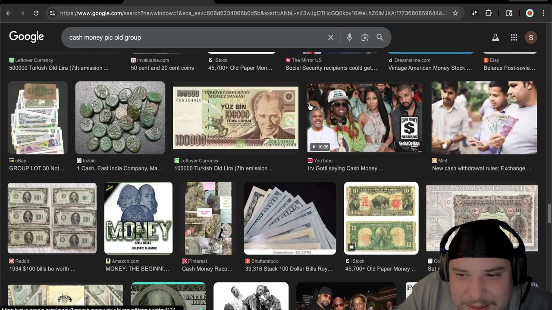Click '1 Cash, East India Company' caption
This screenshot has width=552, height=310.
(x=120, y=168)
